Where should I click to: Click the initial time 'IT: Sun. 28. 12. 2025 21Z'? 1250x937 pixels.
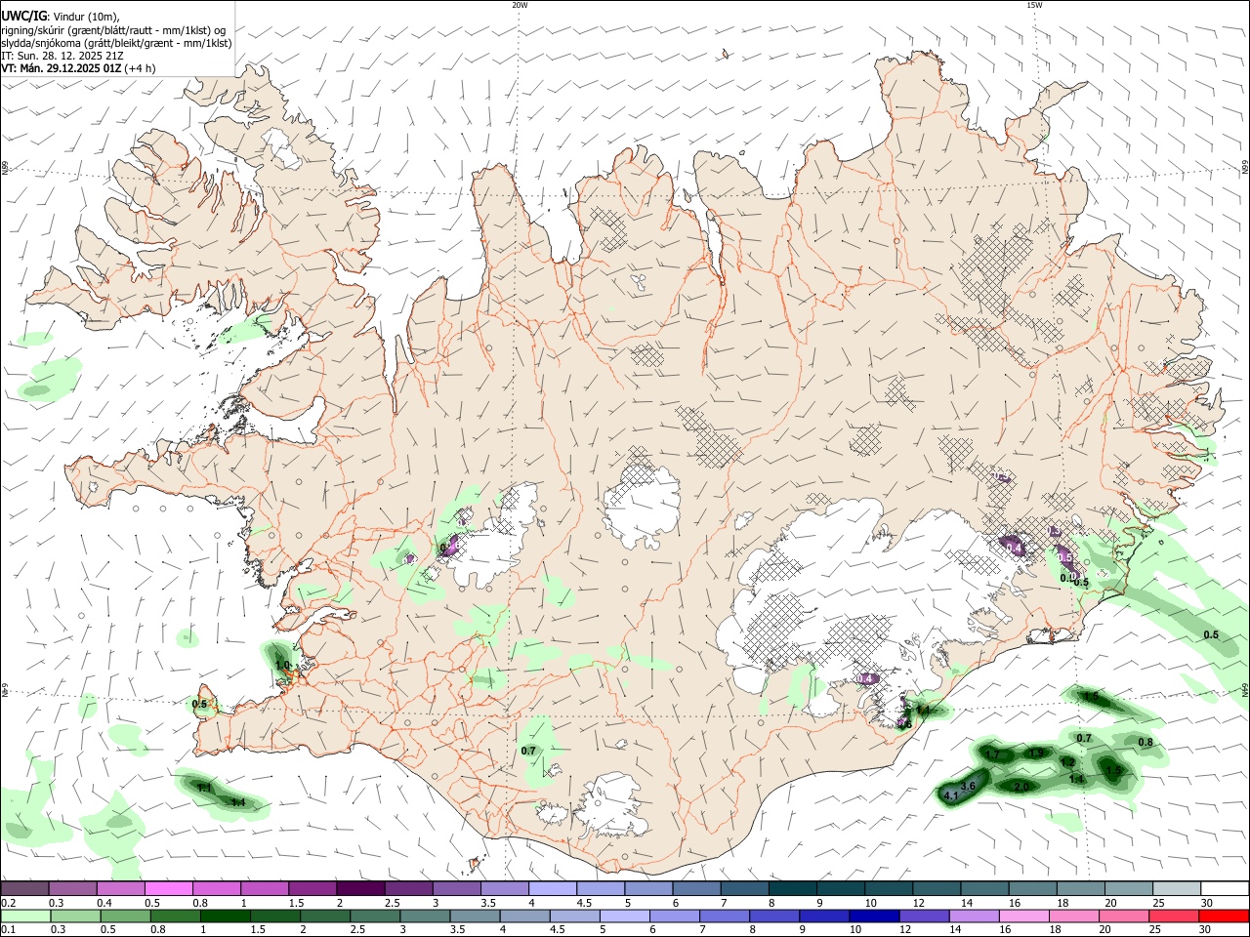(62, 56)
